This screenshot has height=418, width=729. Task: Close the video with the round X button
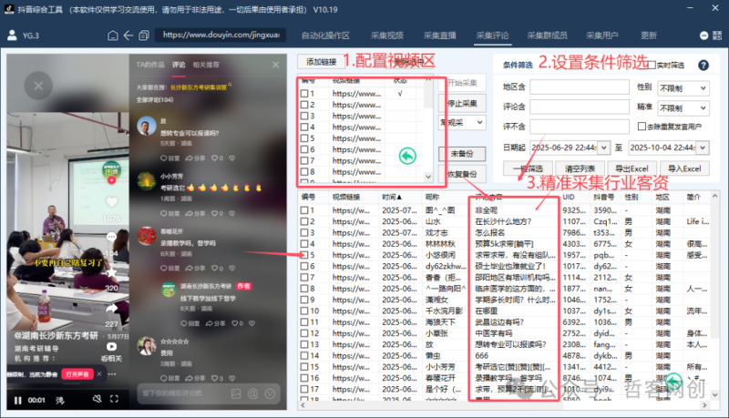[38, 86]
